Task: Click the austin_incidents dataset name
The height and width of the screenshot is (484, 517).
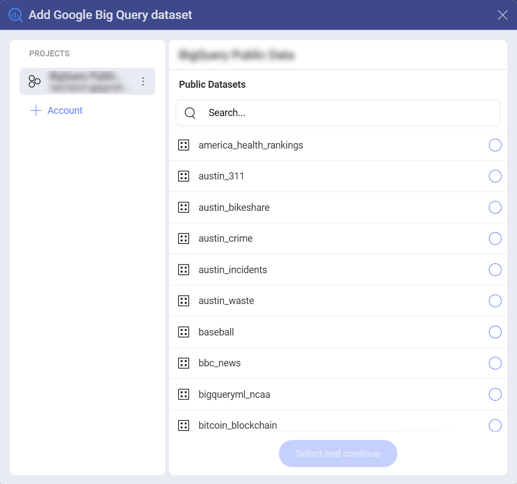Action: [233, 270]
